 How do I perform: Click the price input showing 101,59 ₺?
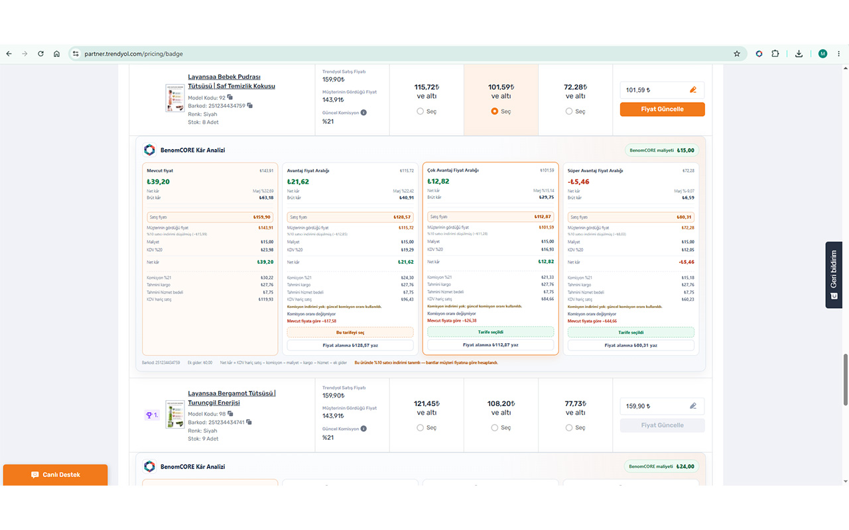pyautogui.click(x=662, y=90)
